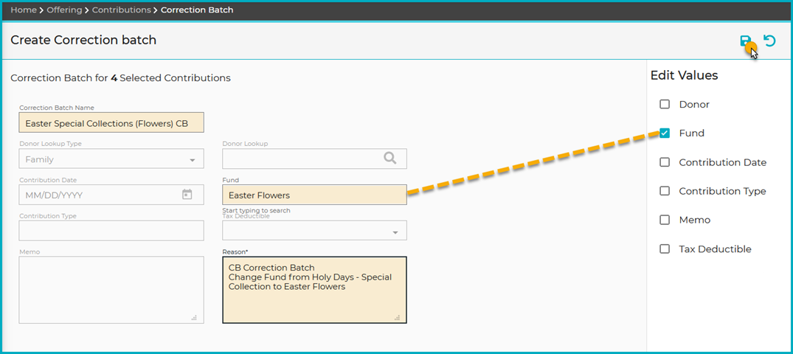
Task: Select the Correction Batch breadcrumb item
Action: (197, 10)
